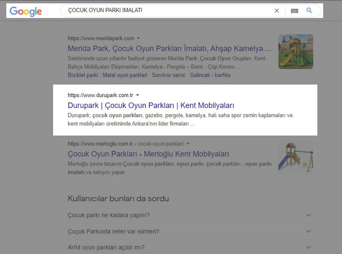Visit the Survivor serisi sitelink
The image size is (342, 254).
[168, 75]
